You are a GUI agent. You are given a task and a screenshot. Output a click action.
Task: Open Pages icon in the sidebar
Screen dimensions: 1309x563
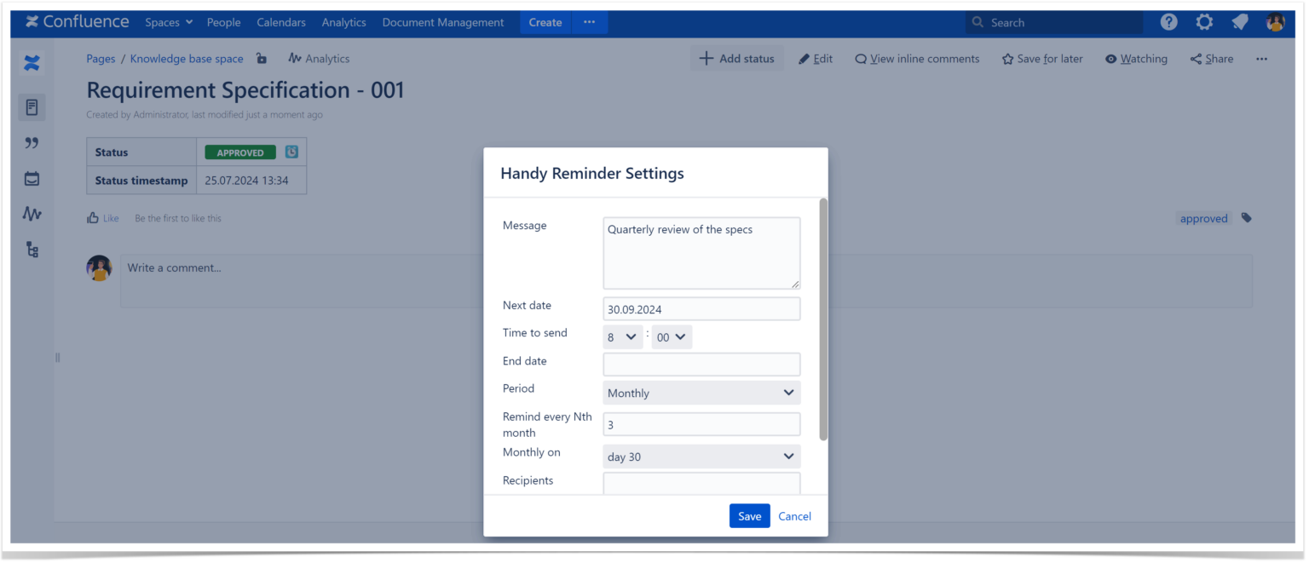click(32, 107)
